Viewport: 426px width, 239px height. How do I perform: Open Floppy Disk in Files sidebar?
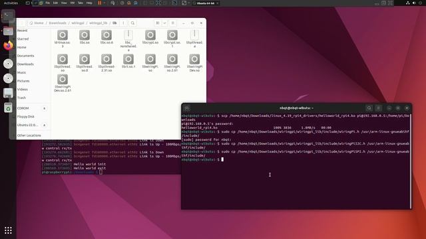[x=25, y=117]
